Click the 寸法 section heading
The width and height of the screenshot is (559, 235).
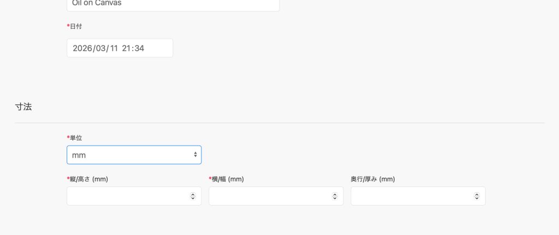point(23,107)
